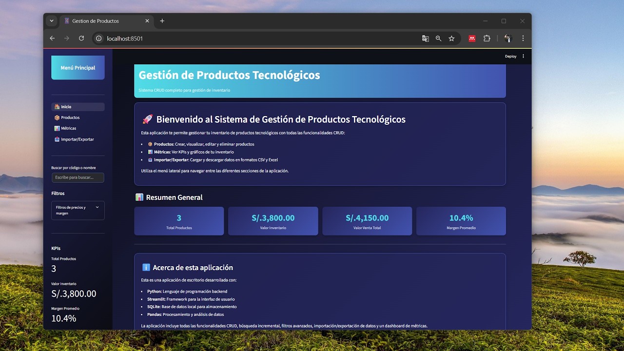The width and height of the screenshot is (624, 351).
Task: Click the Margen Promedio card 10.4%
Action: click(461, 221)
